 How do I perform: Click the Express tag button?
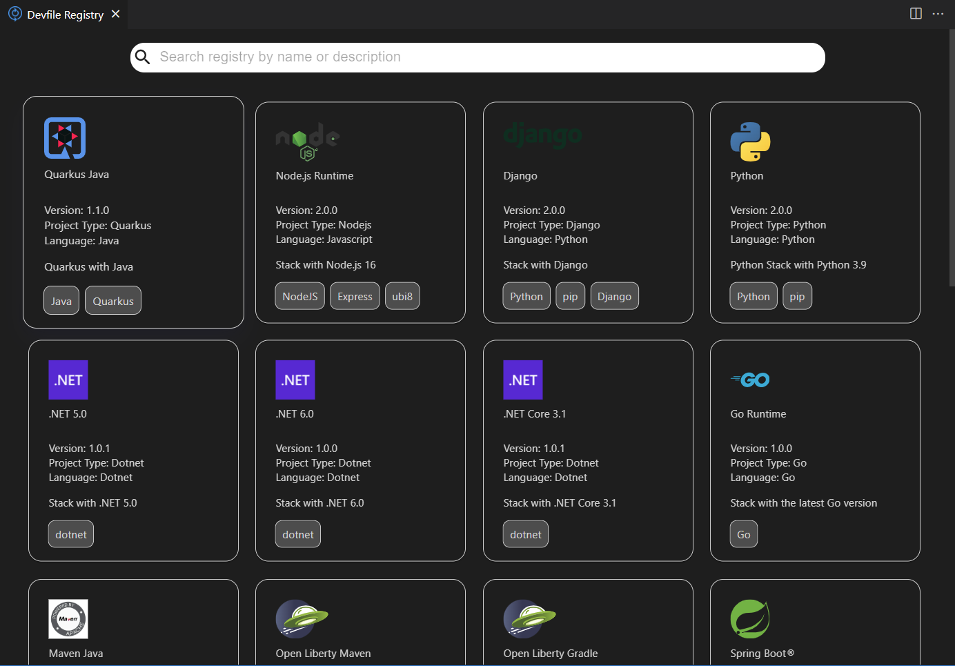tap(355, 296)
